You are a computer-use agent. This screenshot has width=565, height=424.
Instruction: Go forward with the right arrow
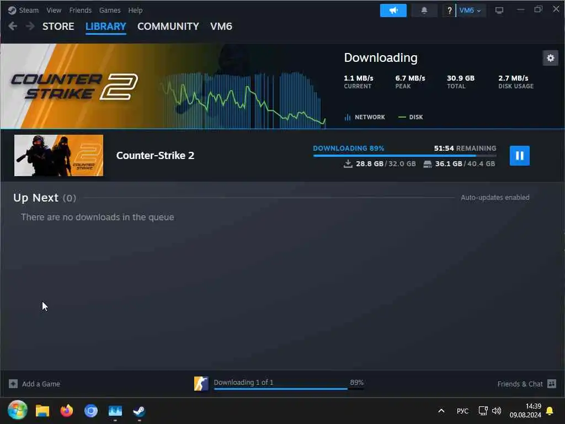(x=30, y=26)
